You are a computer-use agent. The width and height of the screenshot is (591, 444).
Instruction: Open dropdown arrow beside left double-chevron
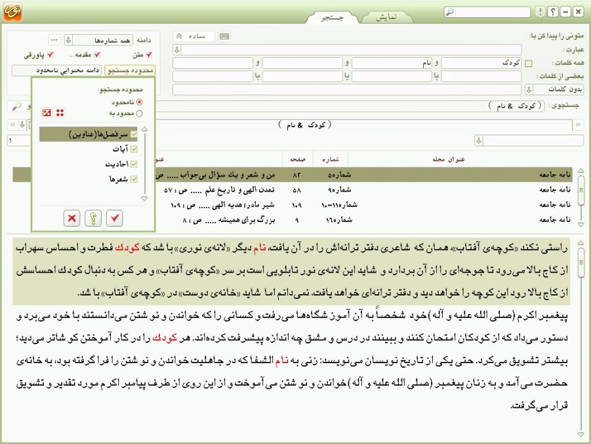click(22, 125)
